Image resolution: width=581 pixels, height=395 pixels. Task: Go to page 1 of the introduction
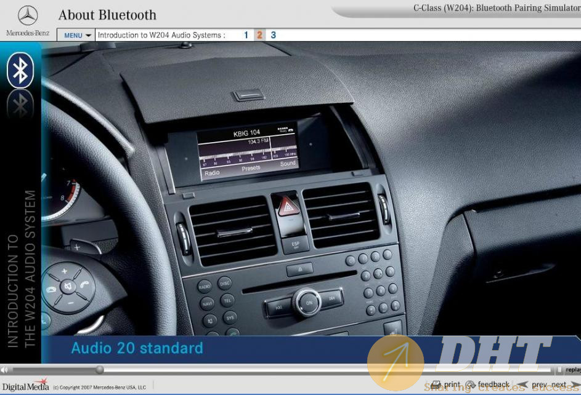point(246,35)
